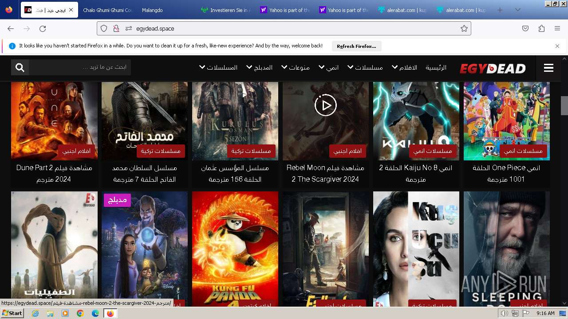Image resolution: width=568 pixels, height=319 pixels.
Task: Bookmark this page with star icon
Action: click(x=464, y=28)
